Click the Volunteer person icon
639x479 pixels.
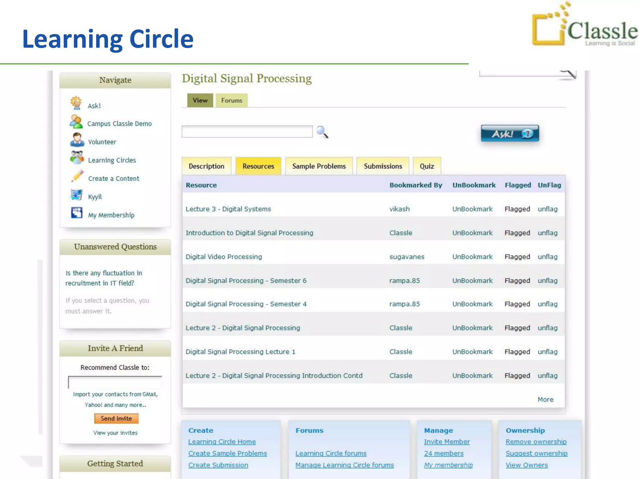click(x=77, y=140)
